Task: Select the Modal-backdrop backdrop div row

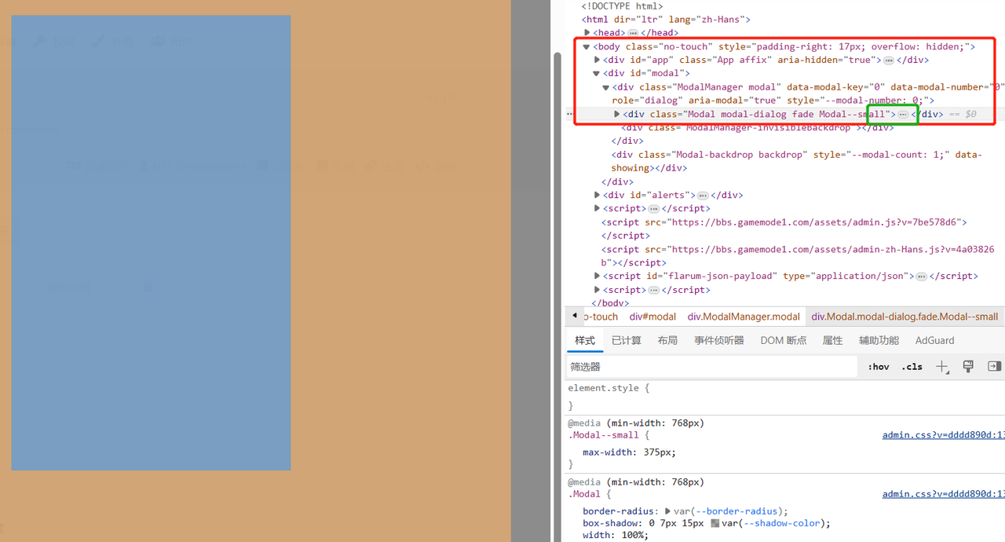Action: pyautogui.click(x=797, y=161)
